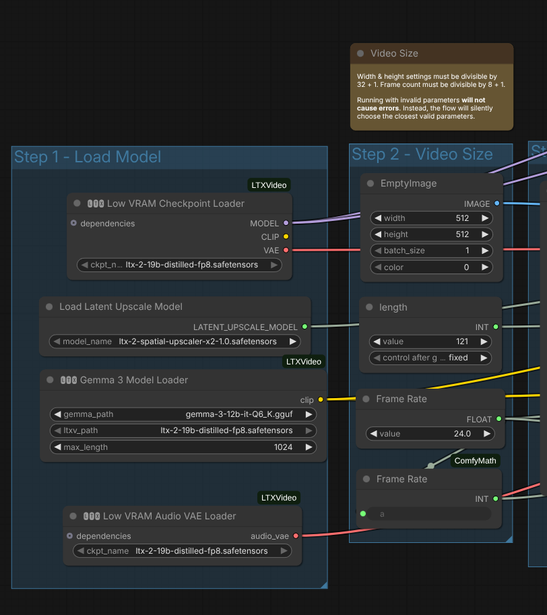
Task: Collapse the Low VRAM Audio VAE Loader node dot
Action: pos(73,516)
